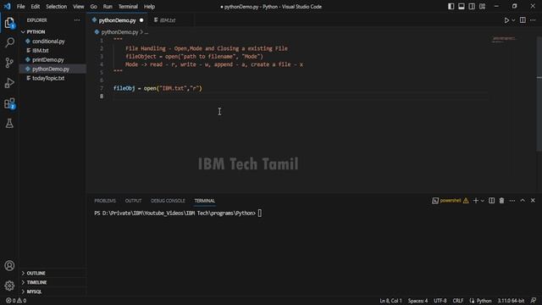Toggle the bottom panel layout button
The image size is (542, 305).
click(x=462, y=7)
